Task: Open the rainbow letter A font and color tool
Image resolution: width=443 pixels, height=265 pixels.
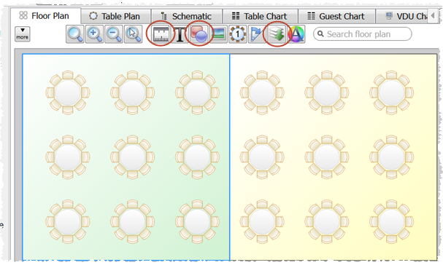Action: [x=296, y=34]
